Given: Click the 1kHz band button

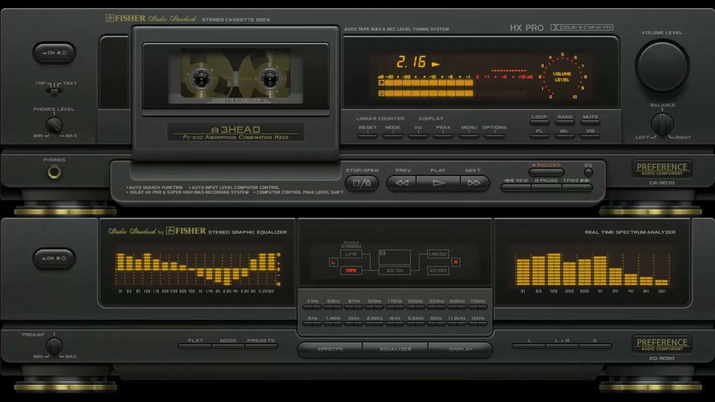Looking at the screenshot, I should pos(312,323).
